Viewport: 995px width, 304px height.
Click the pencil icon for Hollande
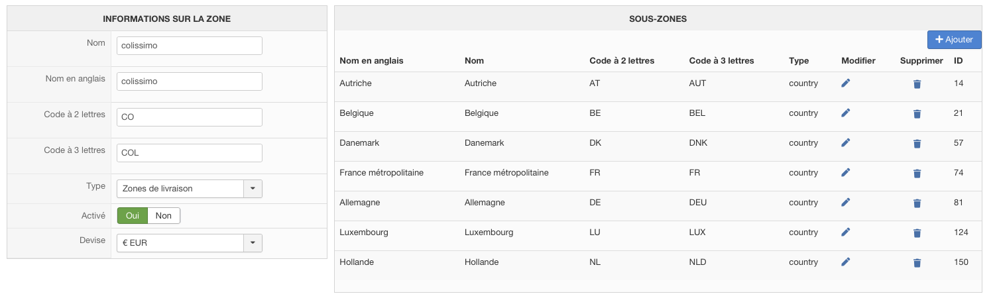point(845,262)
